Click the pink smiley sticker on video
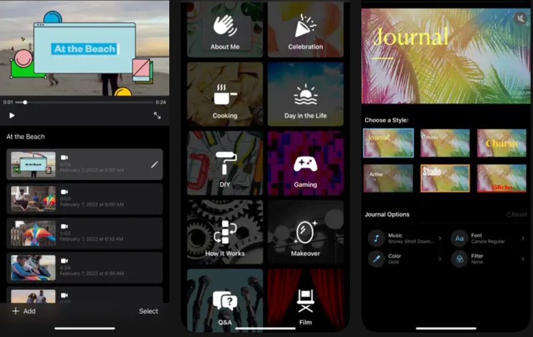This screenshot has height=337, width=533. click(x=23, y=58)
